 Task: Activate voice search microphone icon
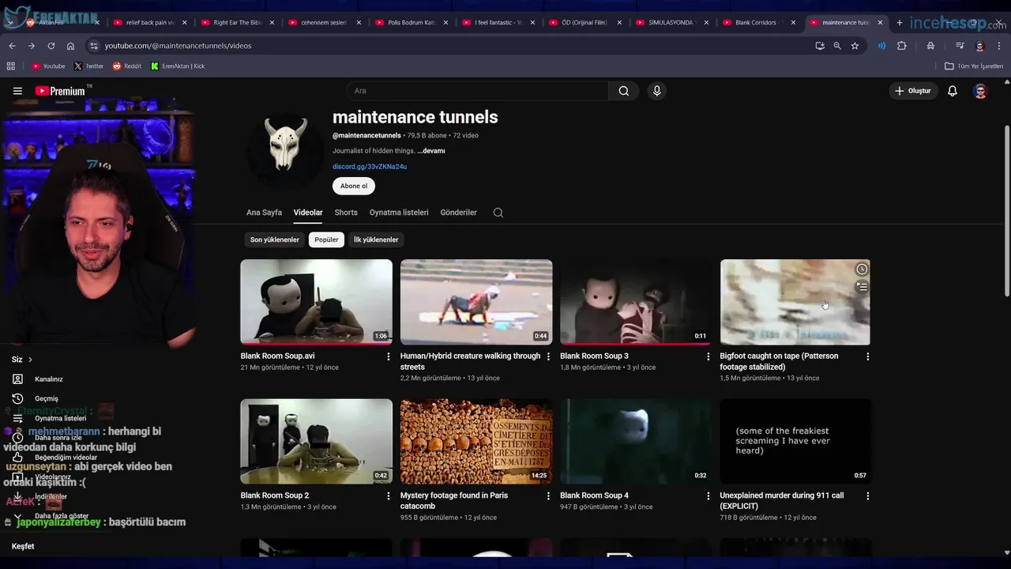(x=656, y=91)
